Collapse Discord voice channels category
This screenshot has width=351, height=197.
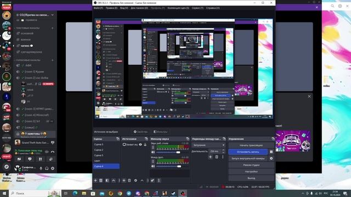pyautogui.click(x=28, y=60)
